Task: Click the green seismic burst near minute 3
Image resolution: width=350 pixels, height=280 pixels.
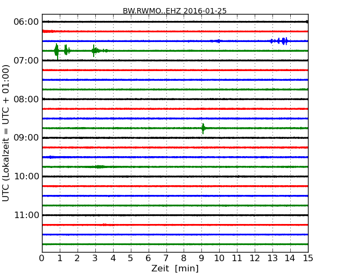Action: pyautogui.click(x=96, y=51)
